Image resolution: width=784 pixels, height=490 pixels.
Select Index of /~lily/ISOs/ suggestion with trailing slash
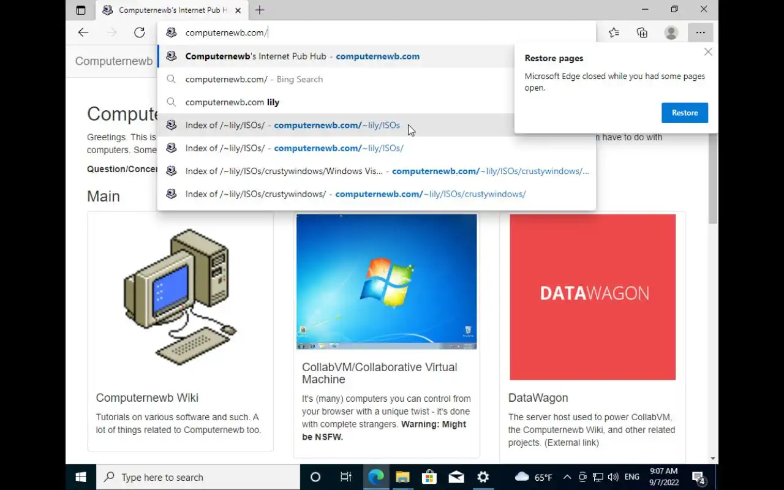[x=377, y=148]
